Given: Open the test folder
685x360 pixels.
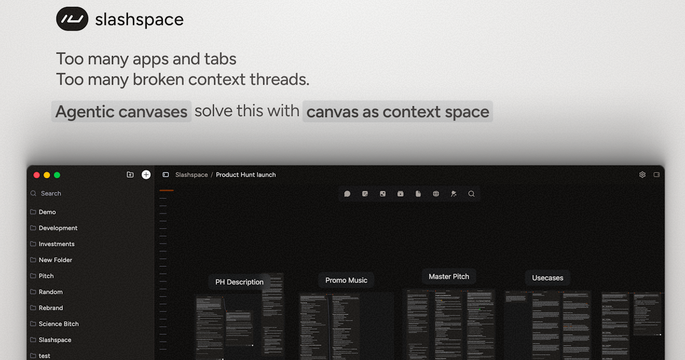Looking at the screenshot, I should tap(90, 355).
